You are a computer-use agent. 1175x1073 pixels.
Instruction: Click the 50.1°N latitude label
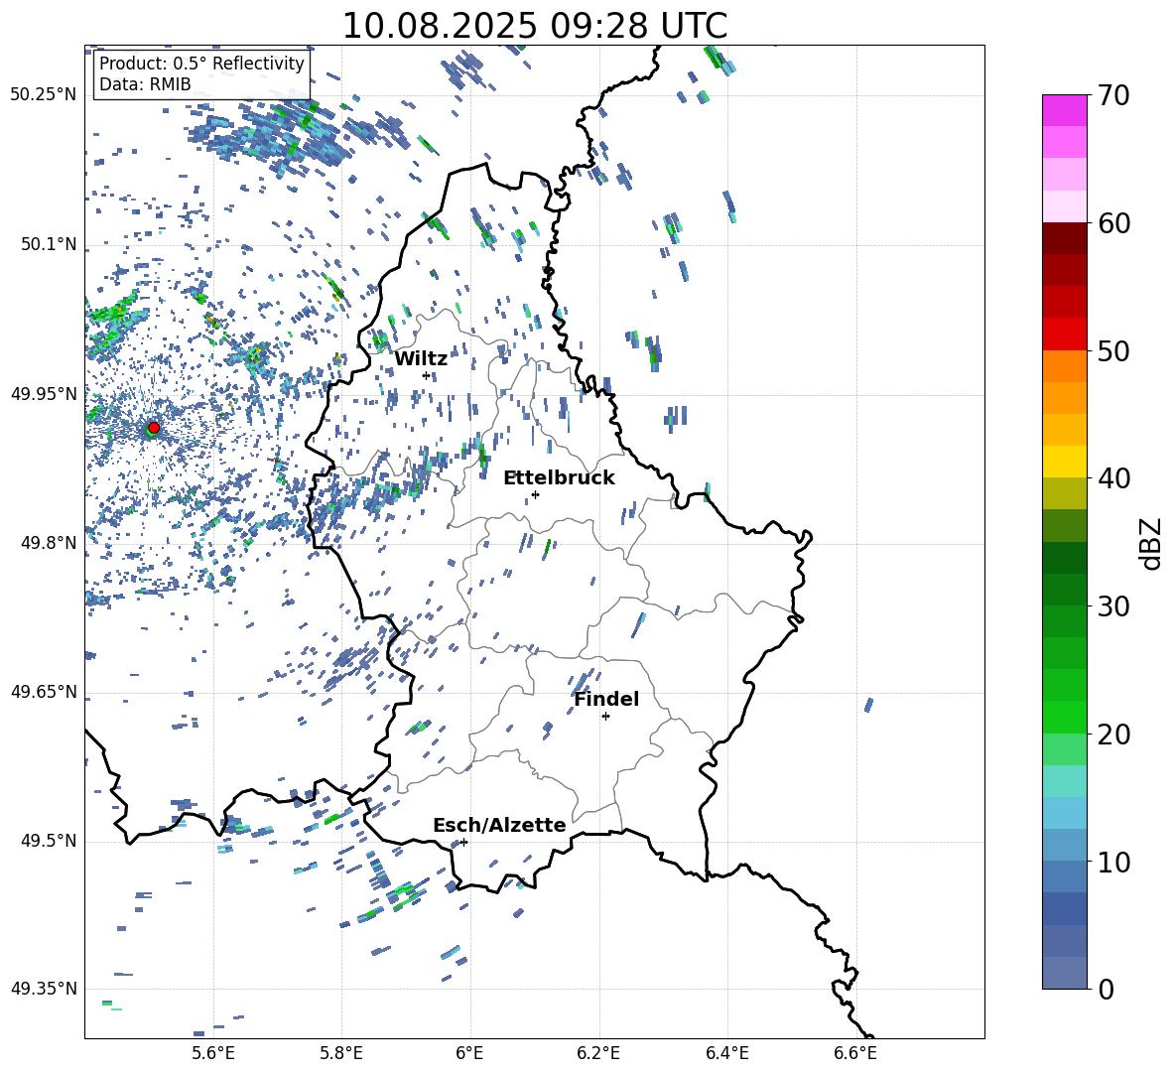point(49,244)
